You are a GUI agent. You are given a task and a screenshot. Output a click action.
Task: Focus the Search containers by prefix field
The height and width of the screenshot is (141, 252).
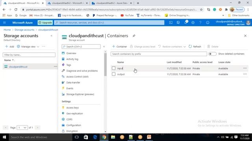pyautogui.click(x=159, y=54)
